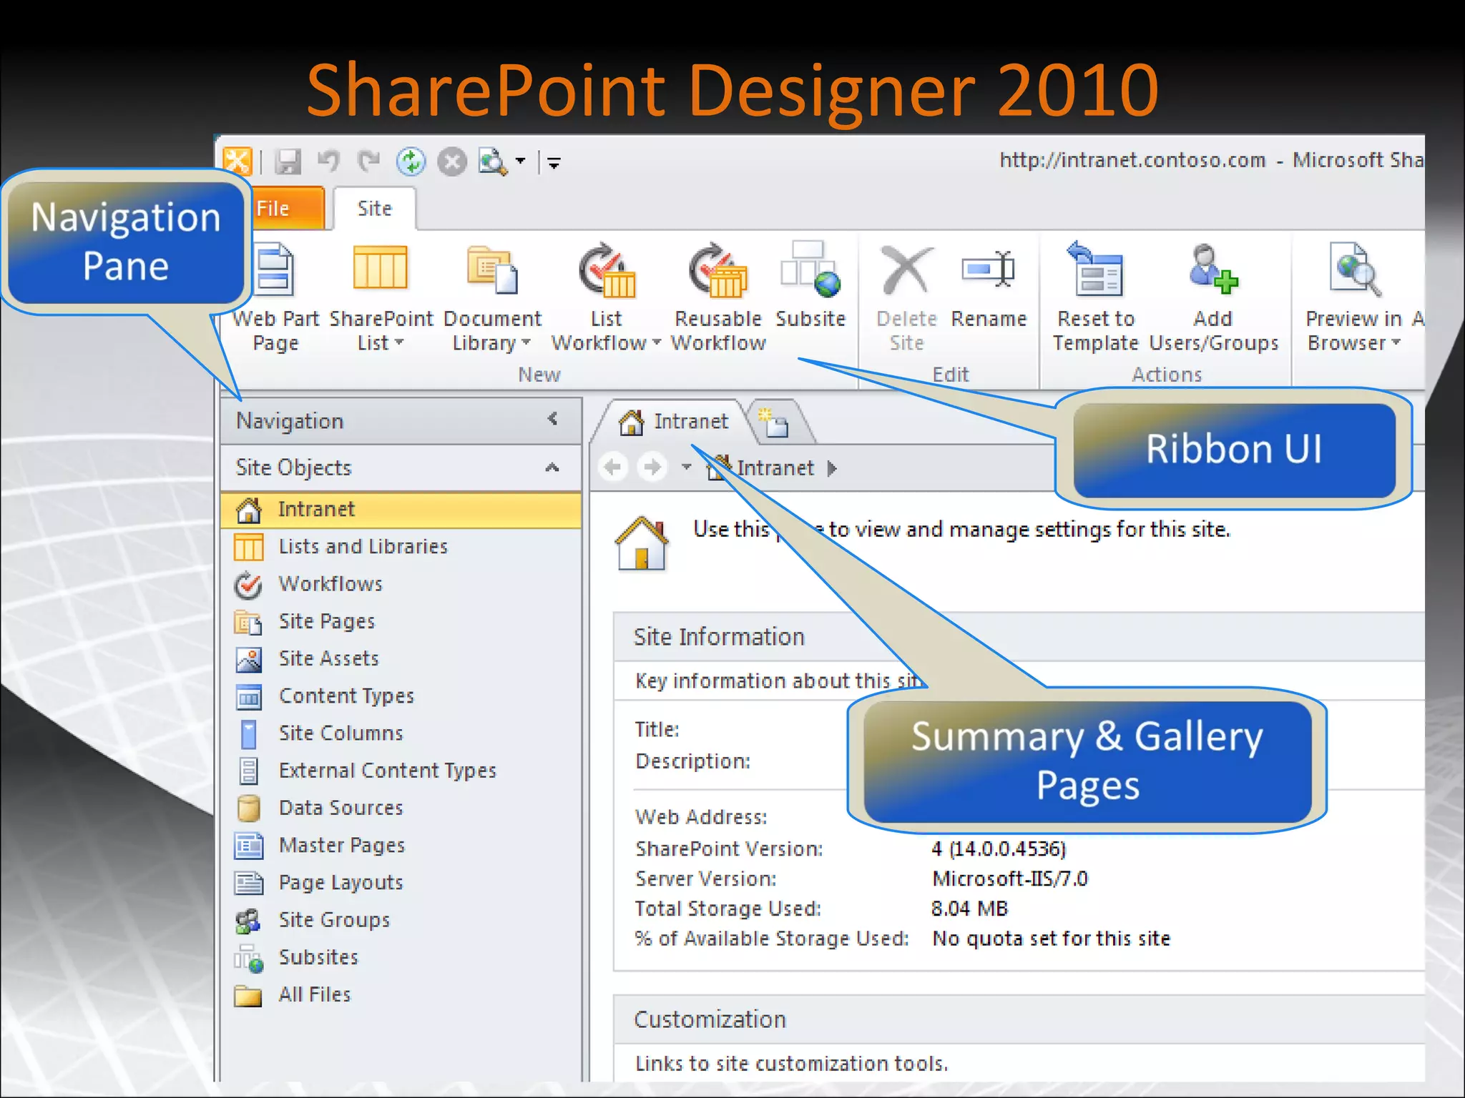Click the Back navigation arrow
Image resolution: width=1465 pixels, height=1098 pixels.
(x=613, y=468)
